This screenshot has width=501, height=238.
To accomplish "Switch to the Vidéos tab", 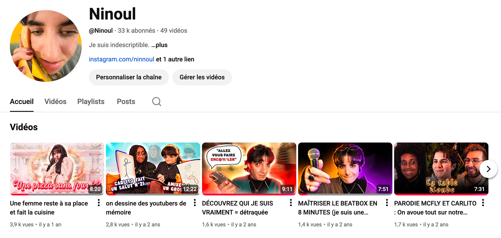I will [x=55, y=102].
